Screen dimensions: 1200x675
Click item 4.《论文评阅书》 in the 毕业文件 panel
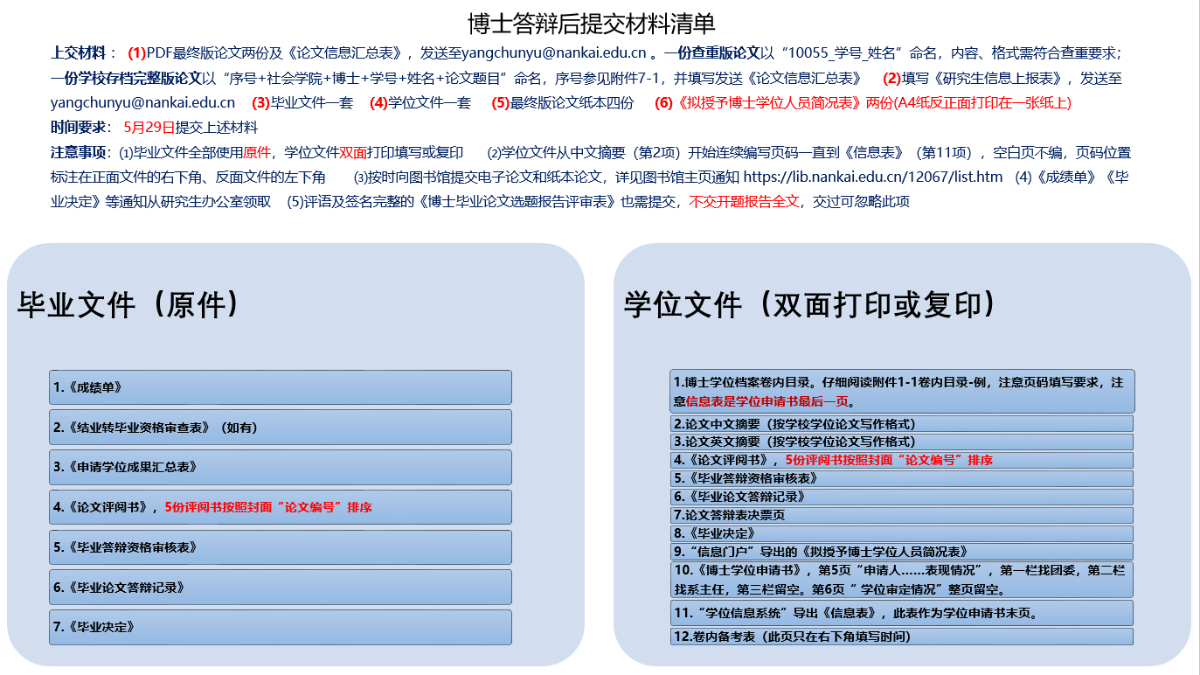280,507
